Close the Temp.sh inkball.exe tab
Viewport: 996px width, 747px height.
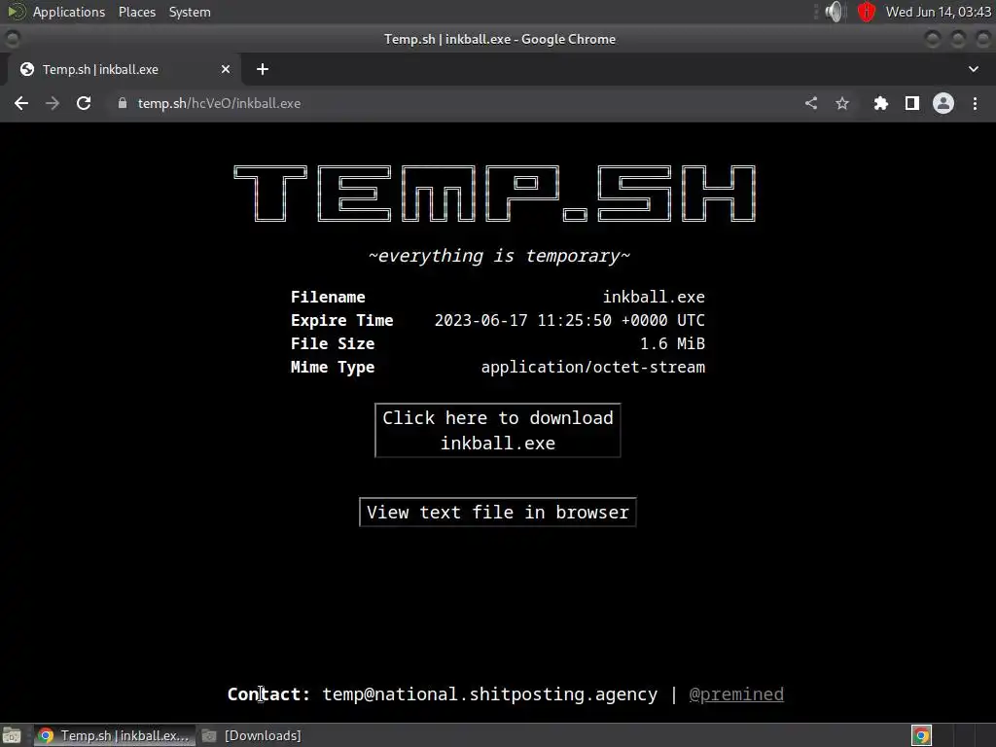click(226, 69)
